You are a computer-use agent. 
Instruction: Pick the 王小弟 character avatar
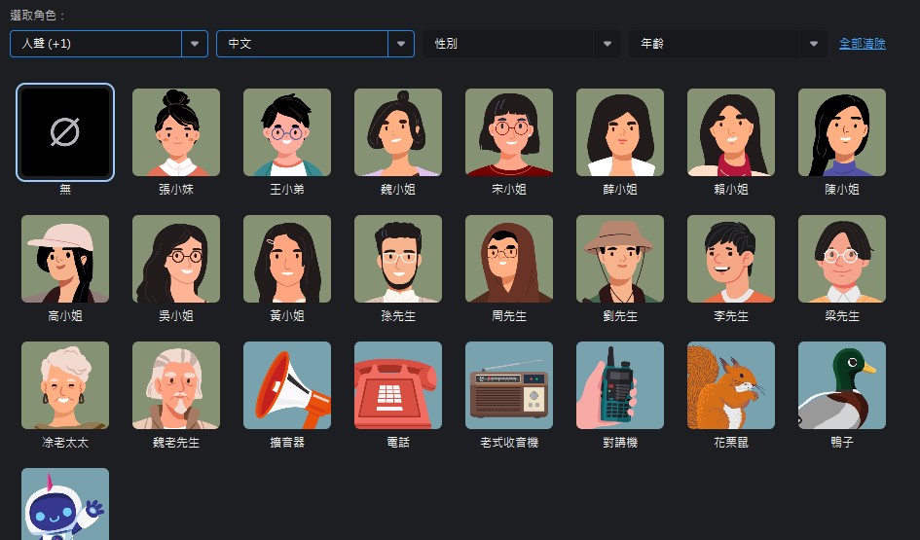pyautogui.click(x=287, y=132)
